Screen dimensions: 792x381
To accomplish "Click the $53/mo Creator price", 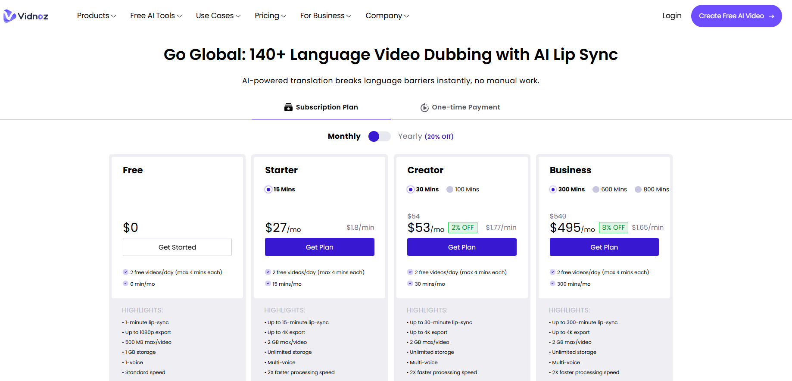I will pos(426,228).
